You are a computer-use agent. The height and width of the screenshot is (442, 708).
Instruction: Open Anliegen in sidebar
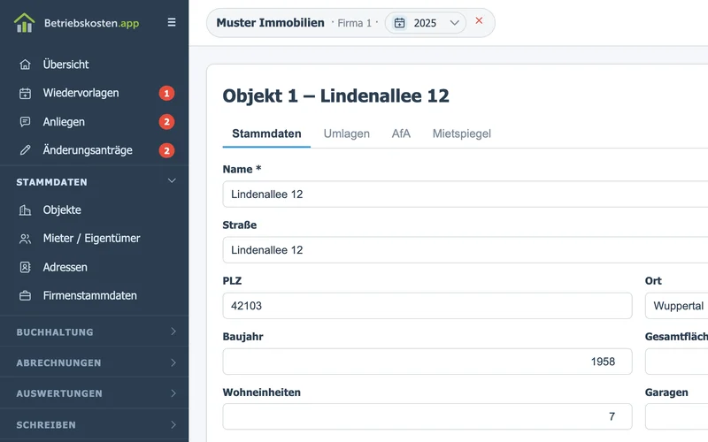pos(64,122)
